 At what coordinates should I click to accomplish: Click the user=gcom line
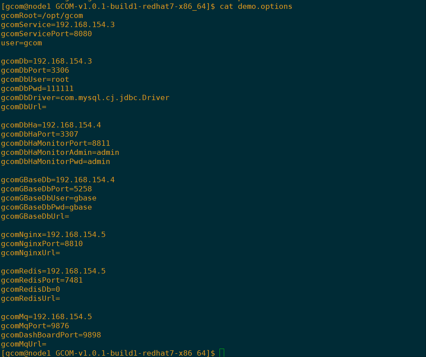21,43
